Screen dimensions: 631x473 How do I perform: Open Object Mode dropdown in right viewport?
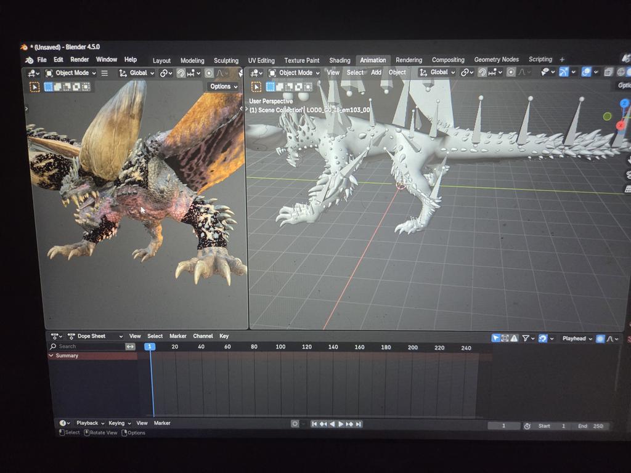tap(294, 73)
